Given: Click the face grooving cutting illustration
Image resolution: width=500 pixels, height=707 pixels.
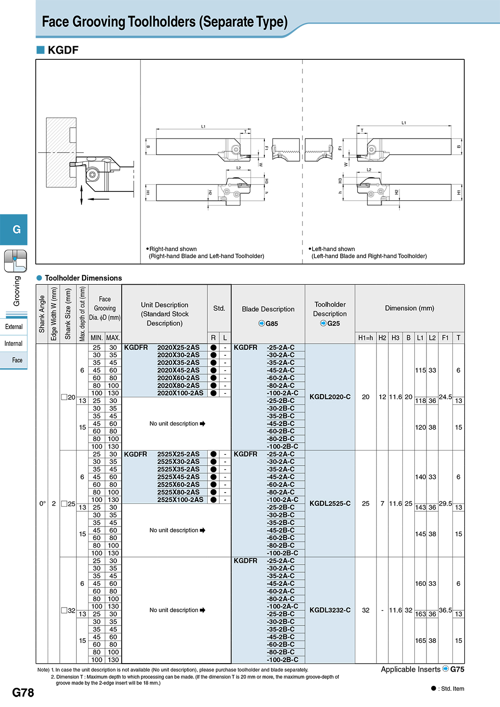Looking at the screenshot, I should pos(90,161).
